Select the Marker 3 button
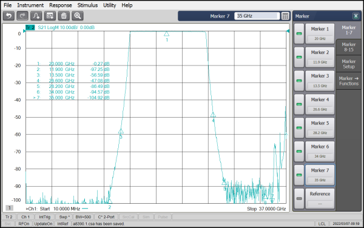 tap(320, 81)
